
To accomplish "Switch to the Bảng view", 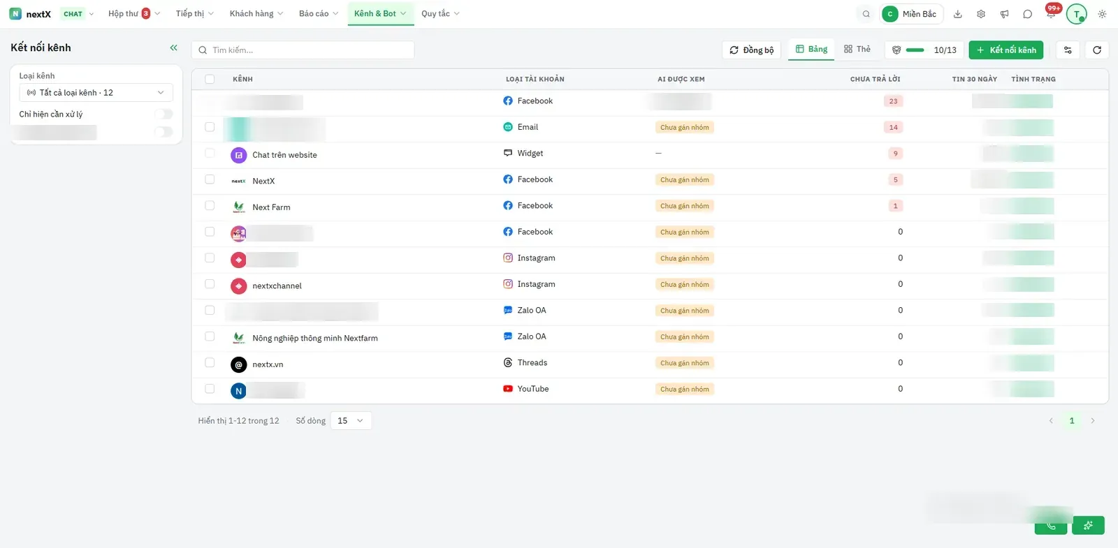I will (811, 50).
